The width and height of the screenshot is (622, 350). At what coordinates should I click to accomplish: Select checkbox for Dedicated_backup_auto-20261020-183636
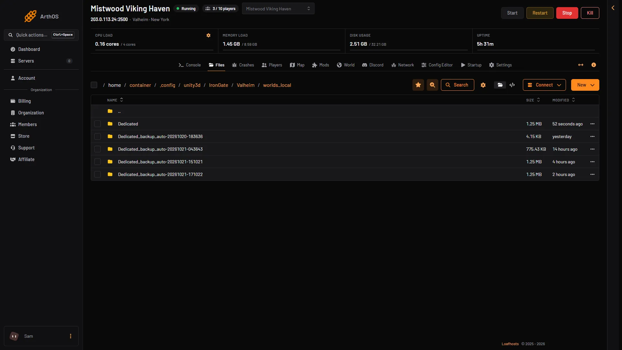[98, 136]
